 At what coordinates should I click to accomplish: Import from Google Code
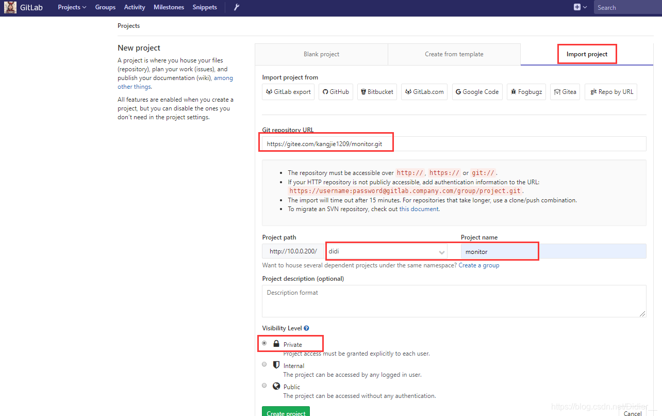click(x=477, y=92)
